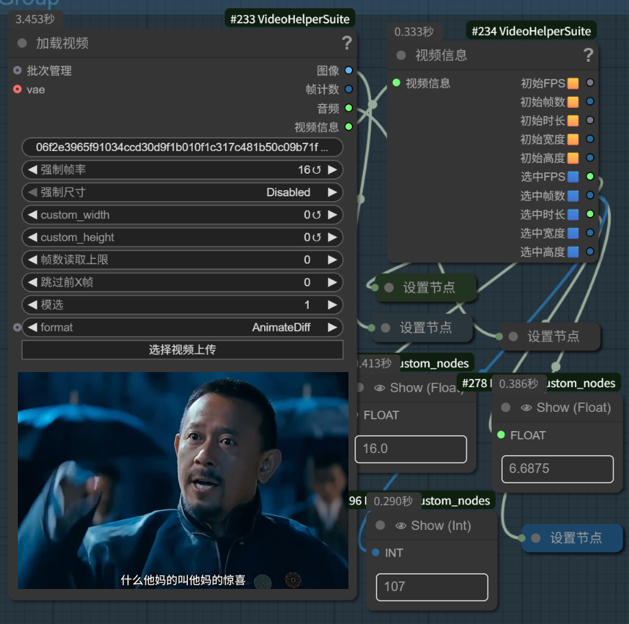Open help for the 视频信息 node
629x624 pixels.
click(588, 55)
